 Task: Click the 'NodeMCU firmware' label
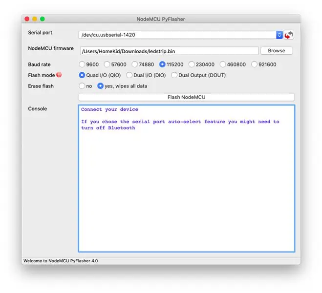(x=51, y=48)
